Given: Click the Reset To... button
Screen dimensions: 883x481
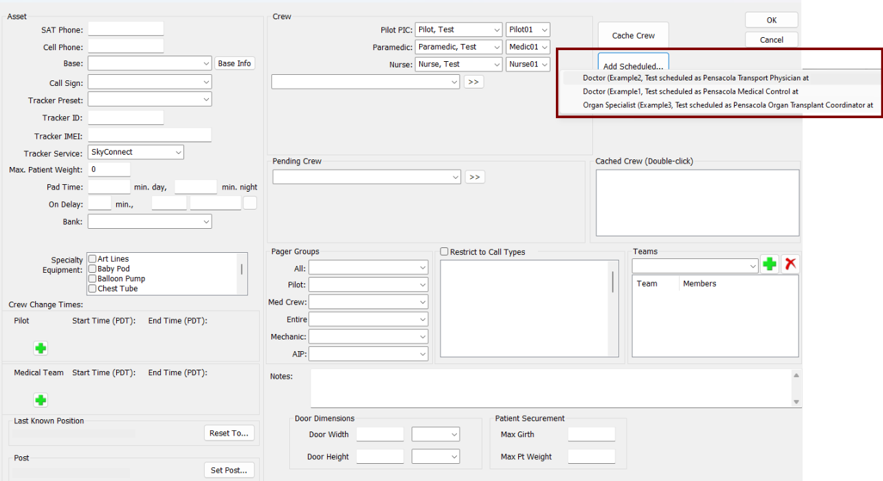Looking at the screenshot, I should tap(230, 433).
